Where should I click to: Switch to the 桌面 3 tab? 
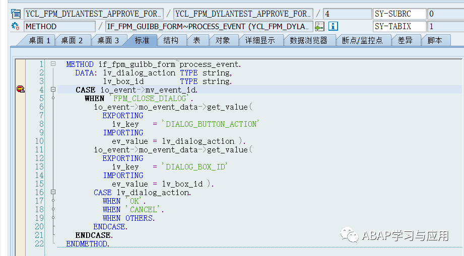click(x=108, y=40)
